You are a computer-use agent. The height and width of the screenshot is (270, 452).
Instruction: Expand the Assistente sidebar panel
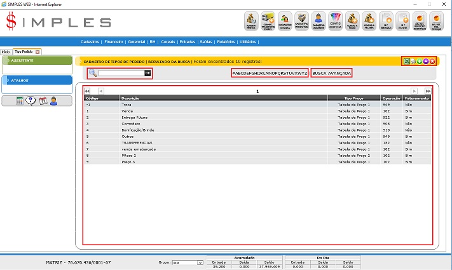point(36,60)
